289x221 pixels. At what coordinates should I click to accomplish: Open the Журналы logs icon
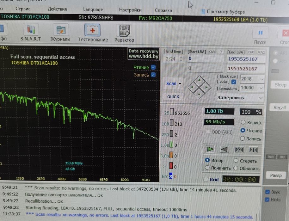click(61, 30)
